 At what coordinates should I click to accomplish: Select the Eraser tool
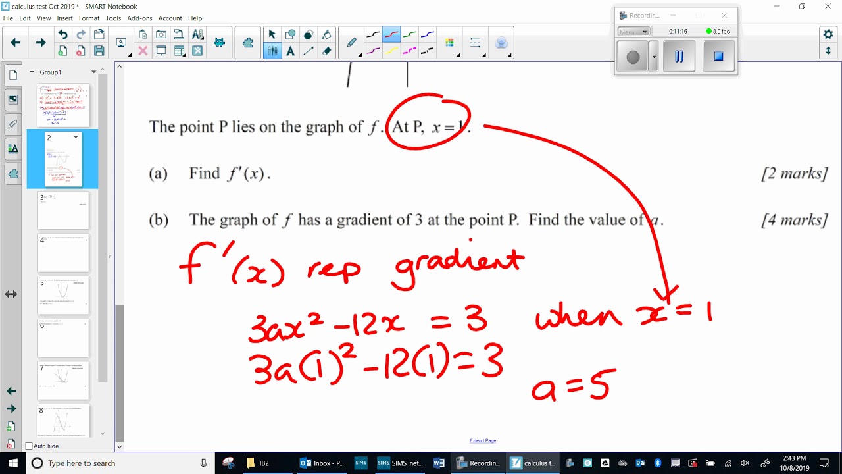(x=326, y=51)
